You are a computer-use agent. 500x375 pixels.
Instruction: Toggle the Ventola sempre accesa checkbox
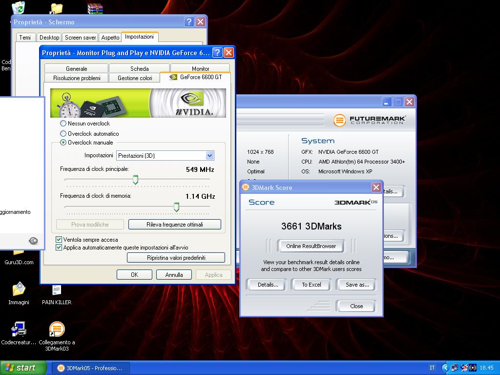(x=59, y=239)
